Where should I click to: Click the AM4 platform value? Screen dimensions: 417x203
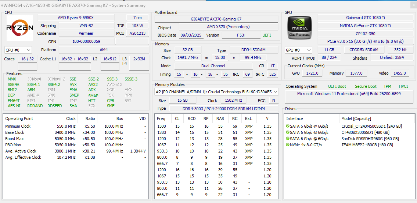(104, 50)
